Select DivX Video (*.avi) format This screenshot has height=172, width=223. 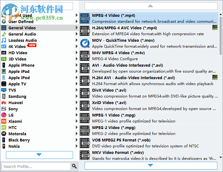point(149,93)
